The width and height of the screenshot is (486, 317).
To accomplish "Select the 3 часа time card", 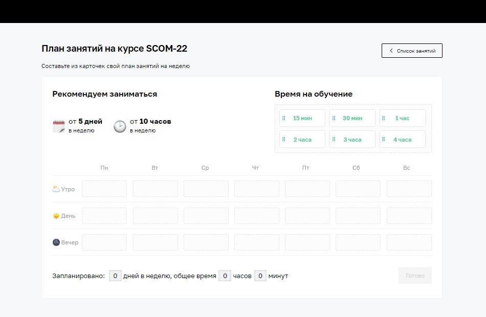I will pyautogui.click(x=352, y=139).
